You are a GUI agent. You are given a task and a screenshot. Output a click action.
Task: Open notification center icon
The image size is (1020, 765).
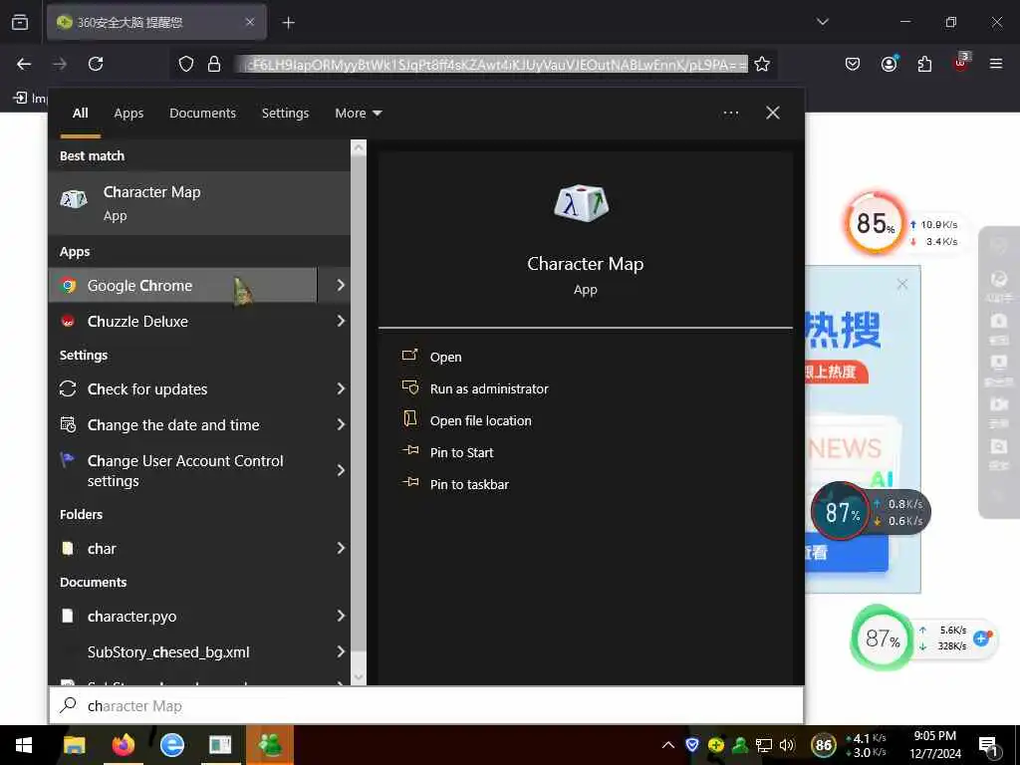click(989, 746)
